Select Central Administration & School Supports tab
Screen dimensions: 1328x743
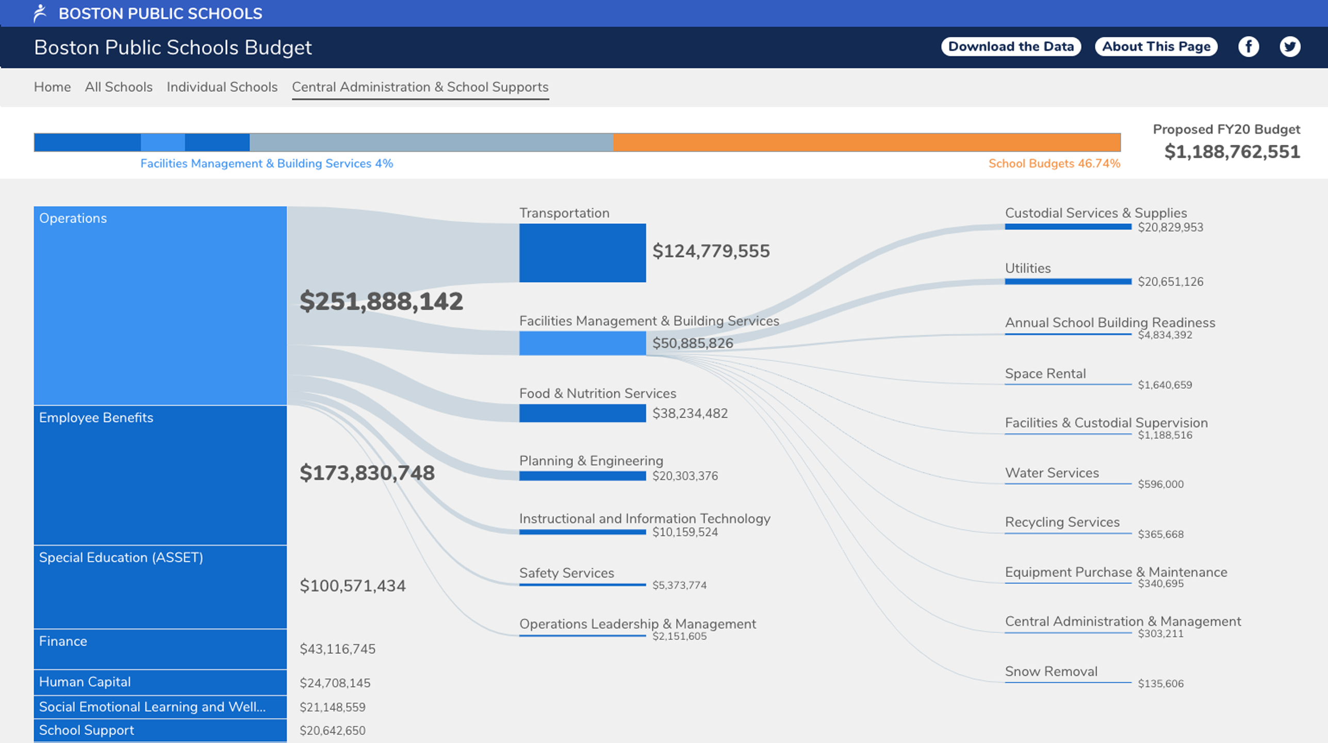420,87
